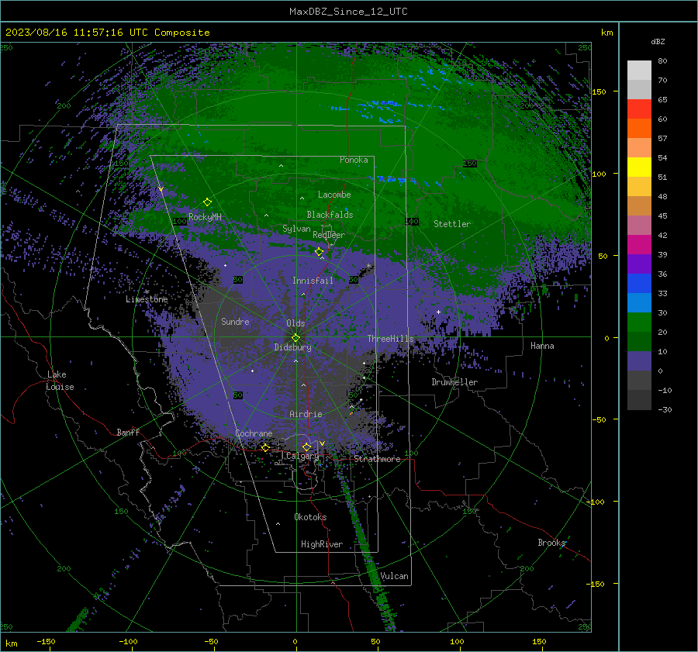This screenshot has height=652, width=698.
Task: Click the Banff town label
Action: (128, 432)
